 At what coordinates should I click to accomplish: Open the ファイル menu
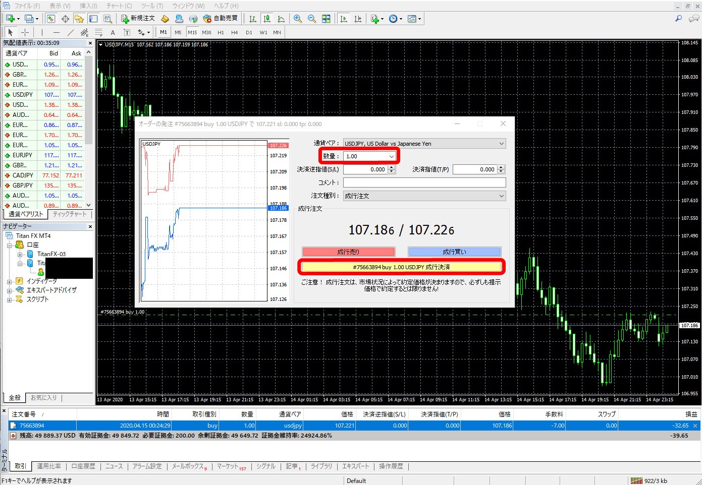click(27, 6)
